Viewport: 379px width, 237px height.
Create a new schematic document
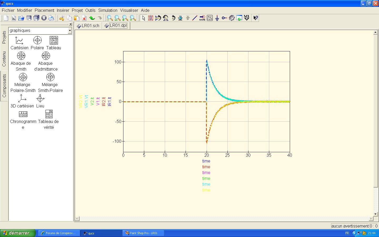pyautogui.click(x=6, y=18)
